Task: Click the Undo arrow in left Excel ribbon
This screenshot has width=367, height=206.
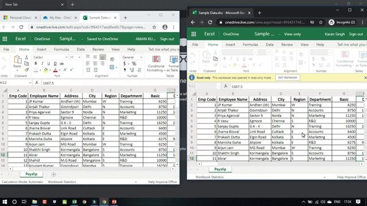Action: (x=4, y=60)
